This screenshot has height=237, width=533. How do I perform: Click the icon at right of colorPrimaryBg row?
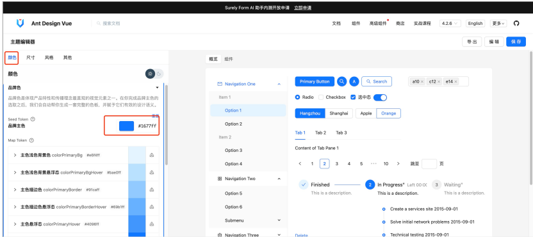[152, 155]
